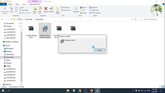Viewport: 165px width, 93px height.
Task: Click Pin to Quick access icon
Action: point(5,9)
